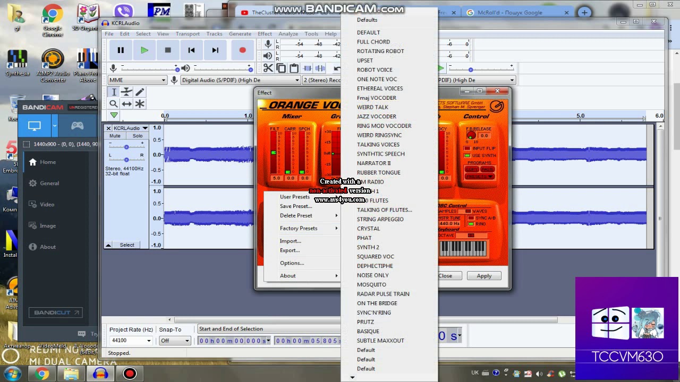
Task: Select the Bandicam screen recording mode icon
Action: (x=35, y=126)
